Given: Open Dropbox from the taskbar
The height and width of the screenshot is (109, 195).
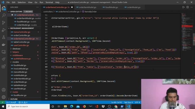Looking at the screenshot, I should (x=103, y=106).
